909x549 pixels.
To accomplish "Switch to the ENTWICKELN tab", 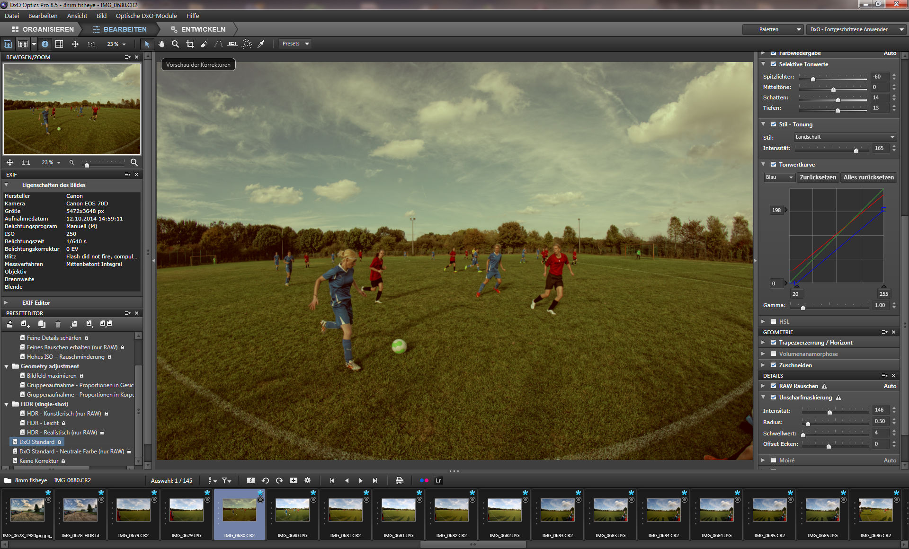I will pyautogui.click(x=203, y=29).
